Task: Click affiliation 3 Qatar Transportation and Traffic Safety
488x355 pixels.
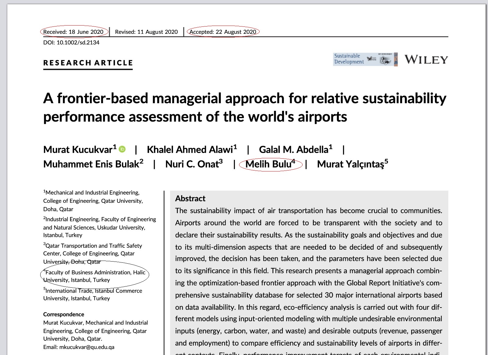Action: [93, 254]
